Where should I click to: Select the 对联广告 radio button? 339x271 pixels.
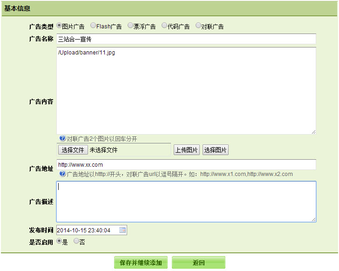point(198,26)
